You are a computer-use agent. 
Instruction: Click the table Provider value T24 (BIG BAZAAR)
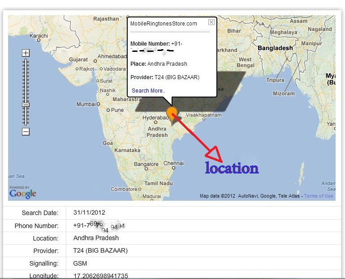(100, 251)
